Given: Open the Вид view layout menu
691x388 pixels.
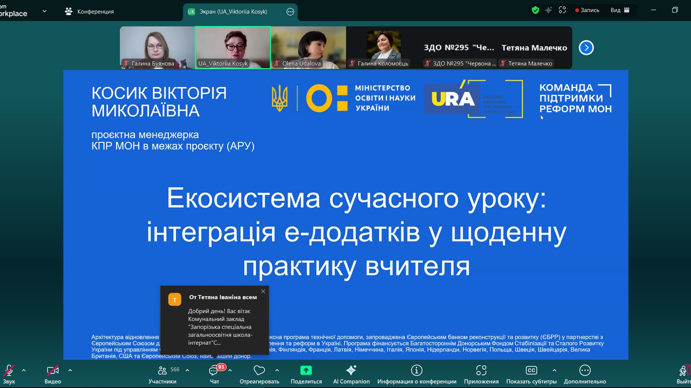Looking at the screenshot, I should [x=620, y=10].
